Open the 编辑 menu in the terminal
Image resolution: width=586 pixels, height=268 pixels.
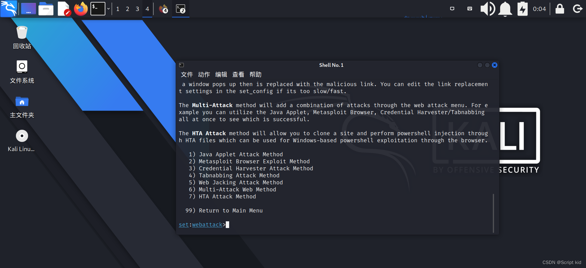point(221,74)
